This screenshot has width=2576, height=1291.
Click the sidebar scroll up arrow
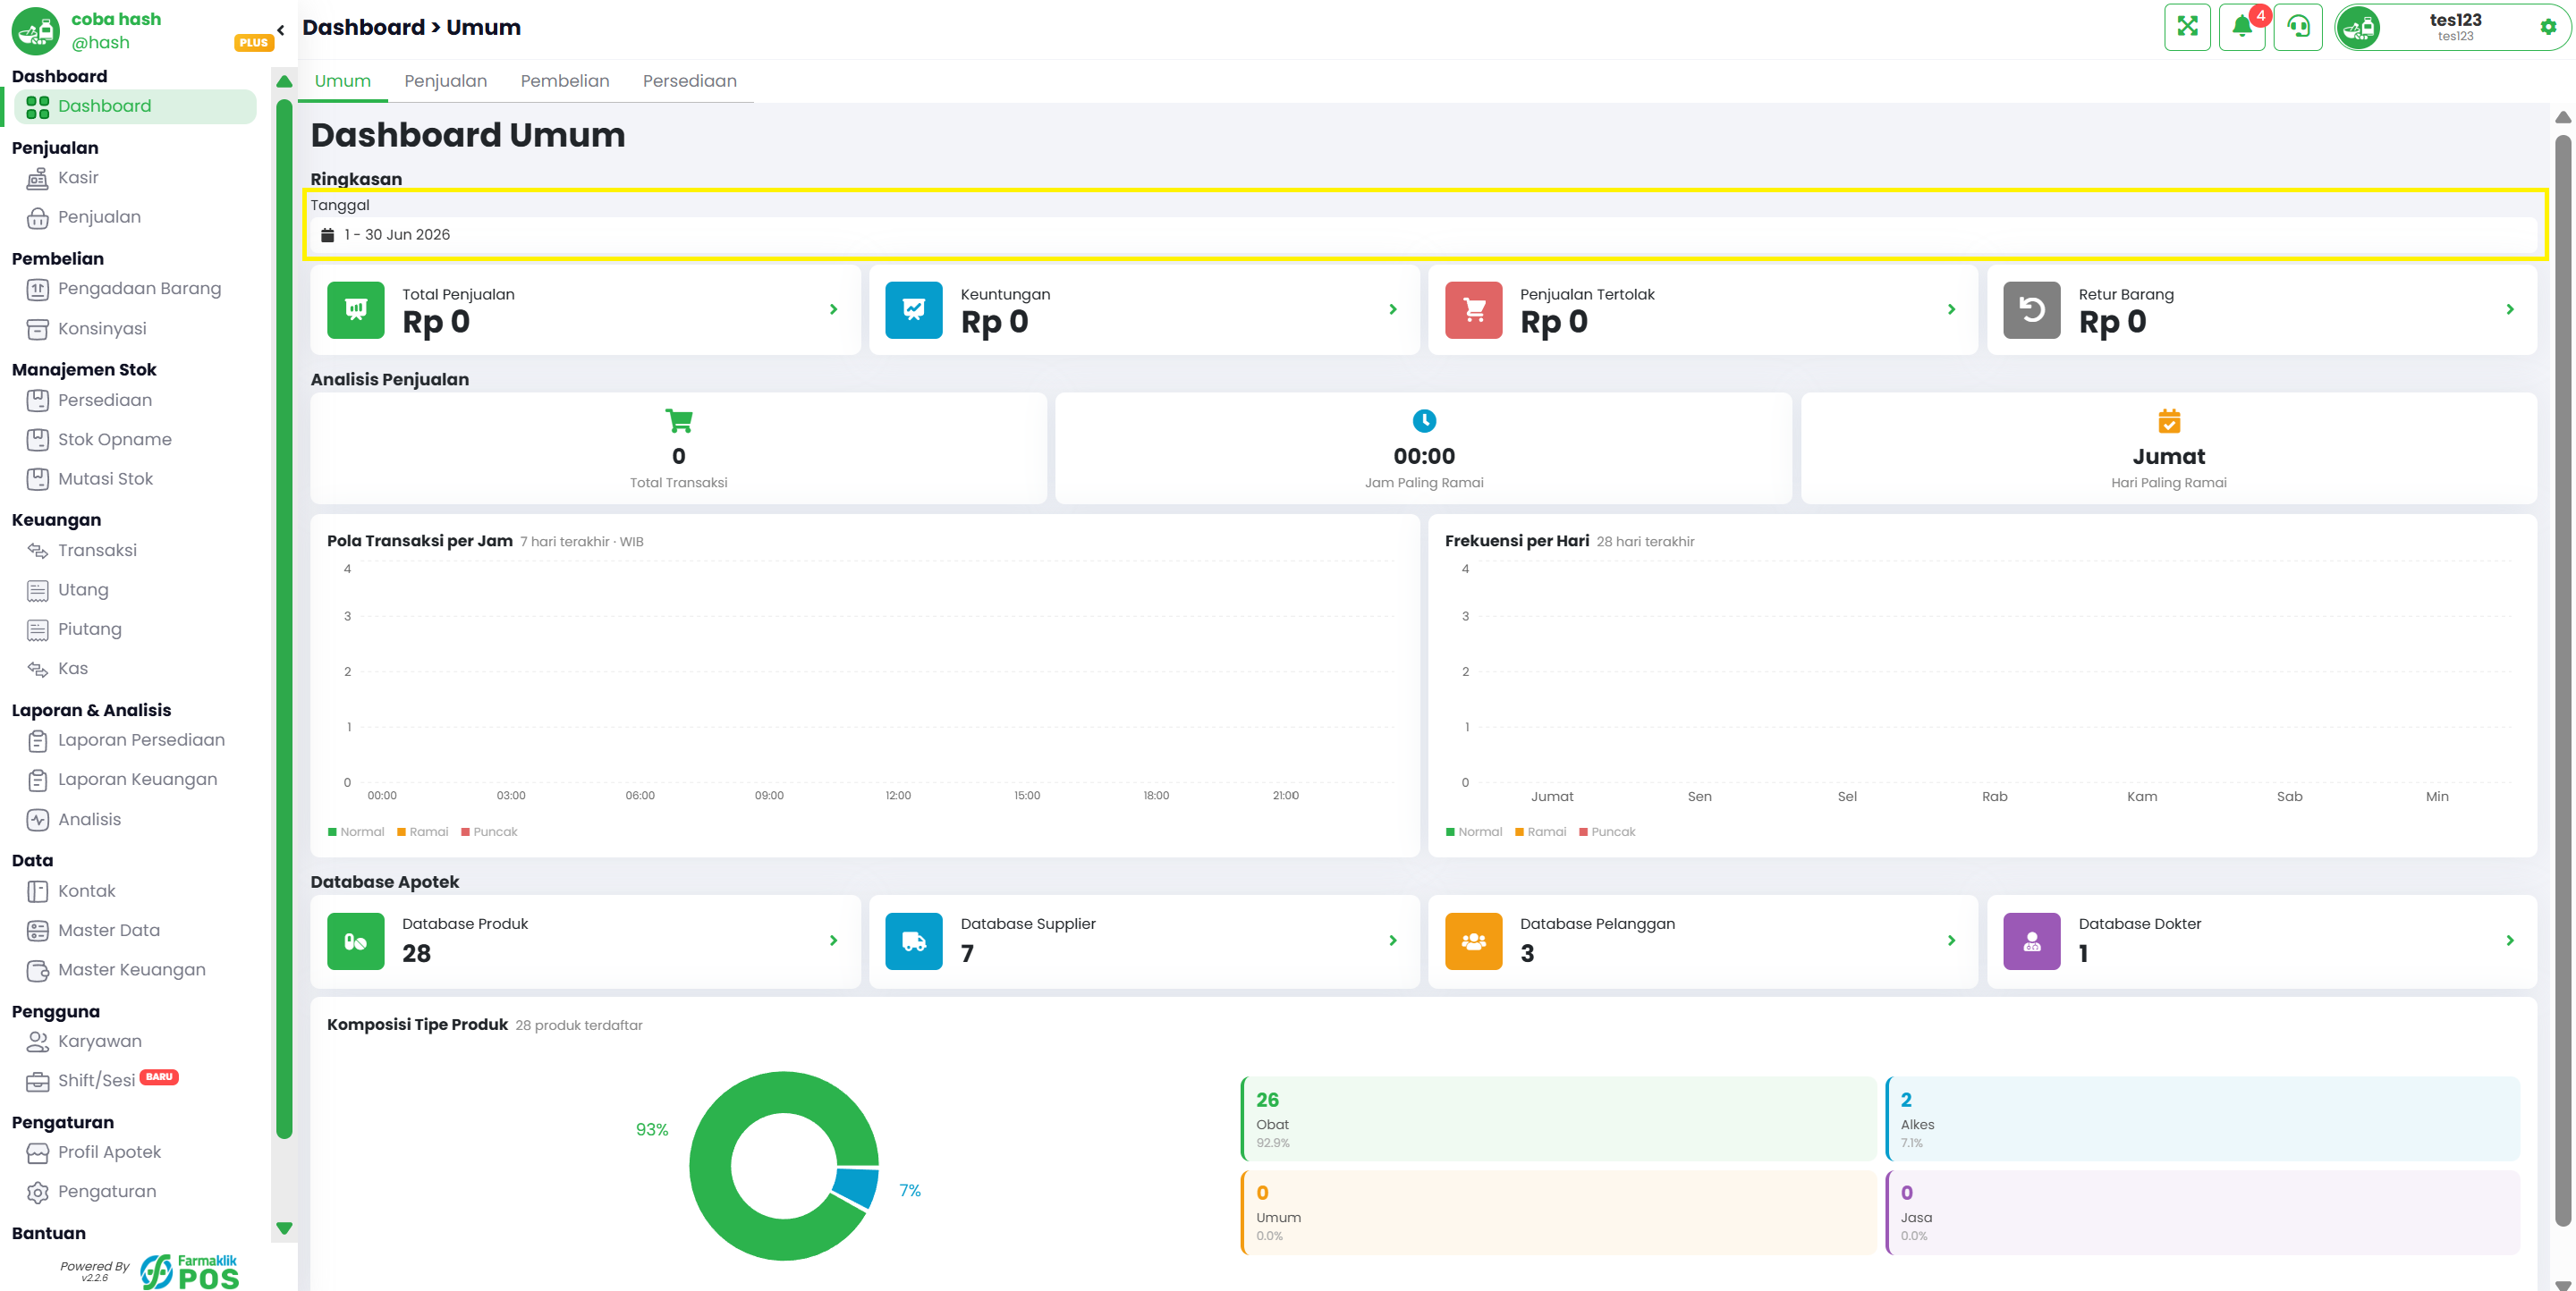[x=284, y=82]
